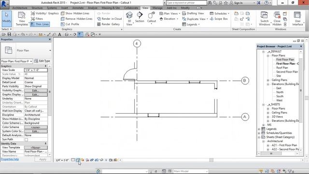Click Edit button for System Color Schemes
The width and height of the screenshot is (309, 174).
(x=36, y=131)
